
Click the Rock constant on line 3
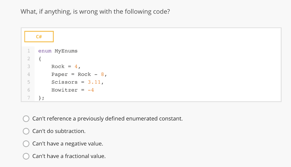tap(58, 66)
